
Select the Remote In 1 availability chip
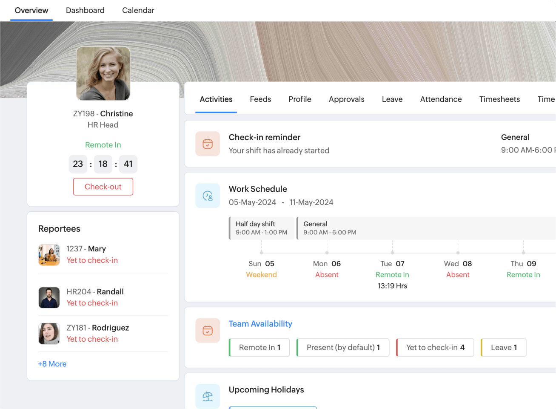(259, 348)
